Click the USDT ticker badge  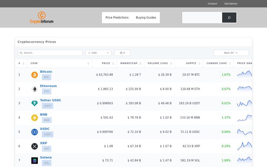(47, 106)
